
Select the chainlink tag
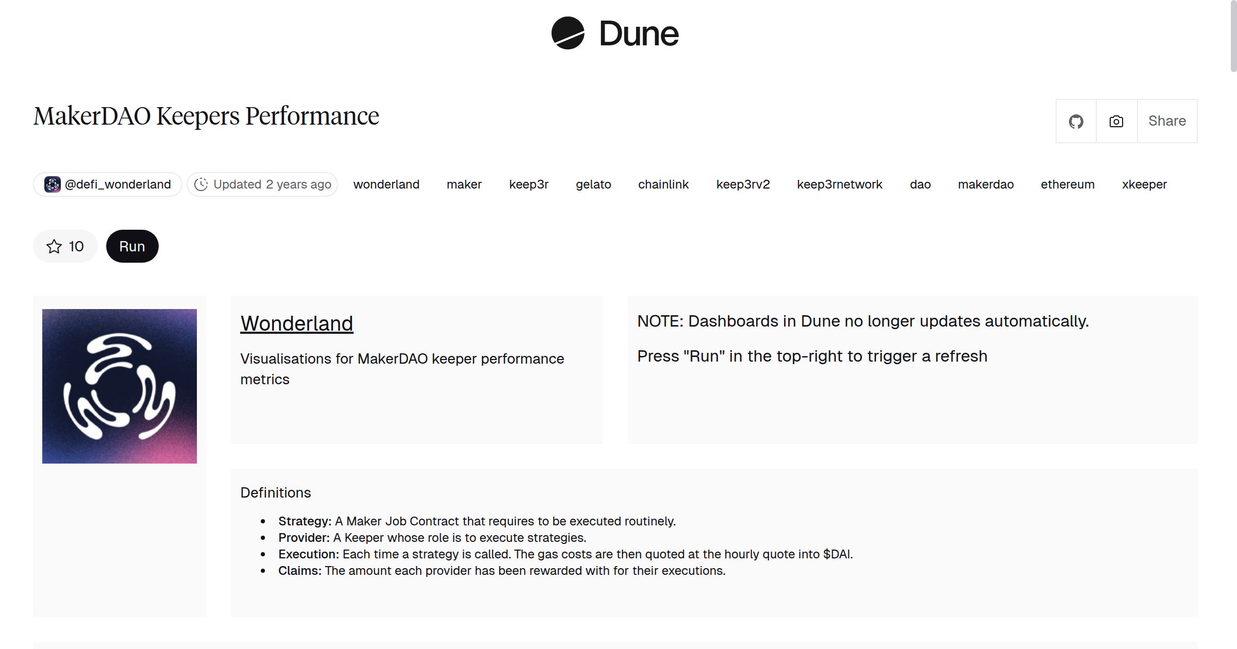(663, 184)
